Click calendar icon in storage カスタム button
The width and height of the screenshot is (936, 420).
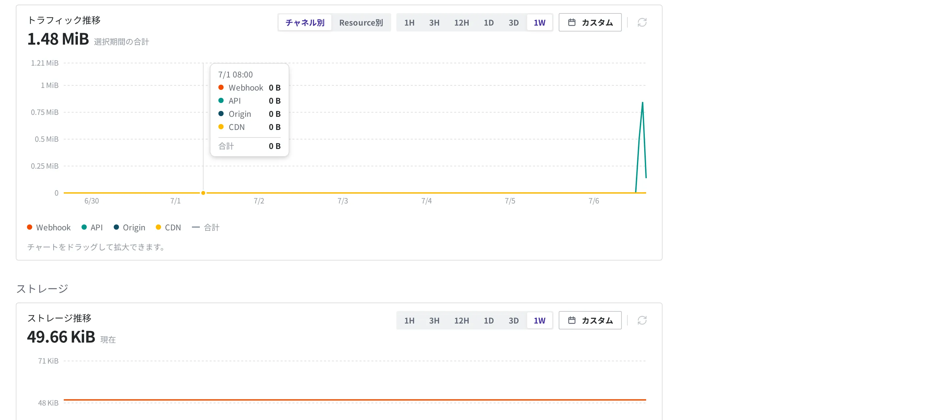coord(572,320)
